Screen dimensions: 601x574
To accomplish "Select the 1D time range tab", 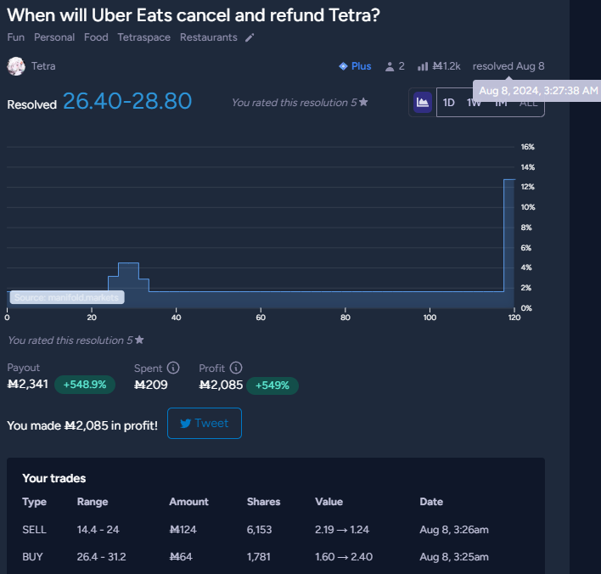I will tap(448, 103).
